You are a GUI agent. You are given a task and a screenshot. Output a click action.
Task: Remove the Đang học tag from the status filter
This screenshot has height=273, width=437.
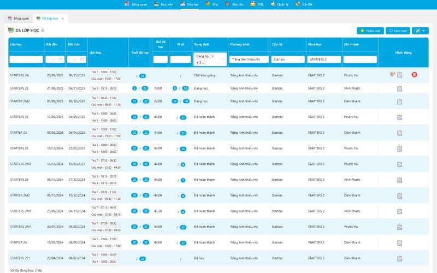click(212, 56)
